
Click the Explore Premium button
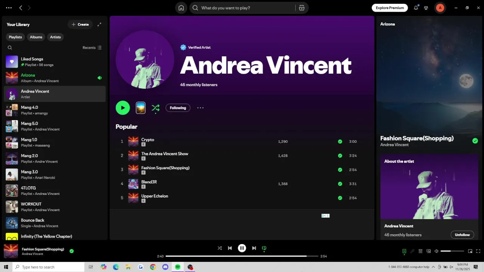[x=390, y=8]
